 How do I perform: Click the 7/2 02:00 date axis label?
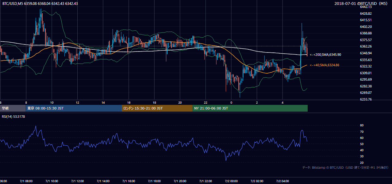(257, 181)
